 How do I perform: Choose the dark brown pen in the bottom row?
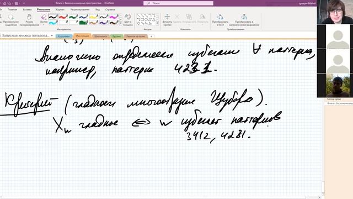[114, 22]
